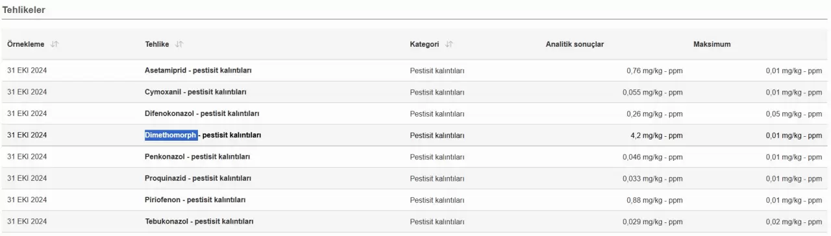Click the highlighted Dimethomorph text
Viewport: 831px width, 236px height.
click(171, 135)
